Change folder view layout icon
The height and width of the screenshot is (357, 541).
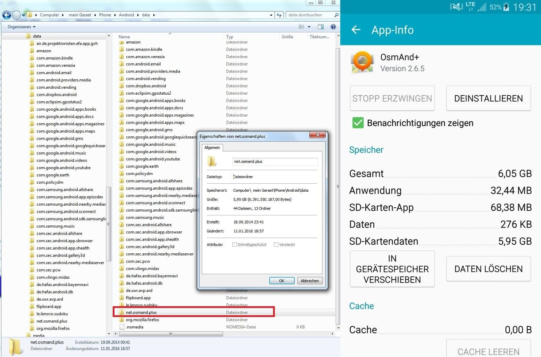coord(302,27)
